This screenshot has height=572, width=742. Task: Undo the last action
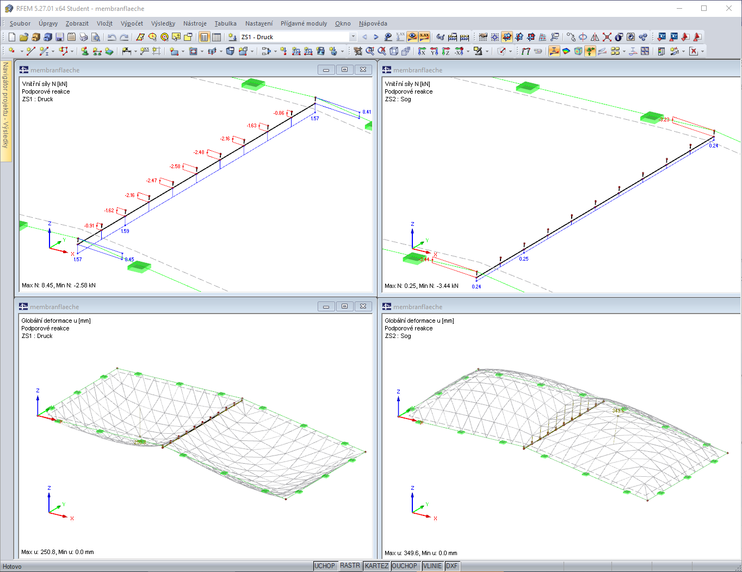click(112, 37)
